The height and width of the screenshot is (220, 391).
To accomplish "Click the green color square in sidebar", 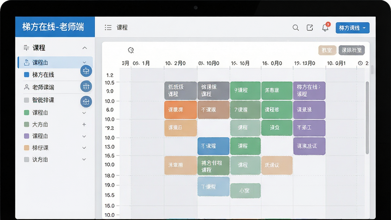I will coord(26,113).
